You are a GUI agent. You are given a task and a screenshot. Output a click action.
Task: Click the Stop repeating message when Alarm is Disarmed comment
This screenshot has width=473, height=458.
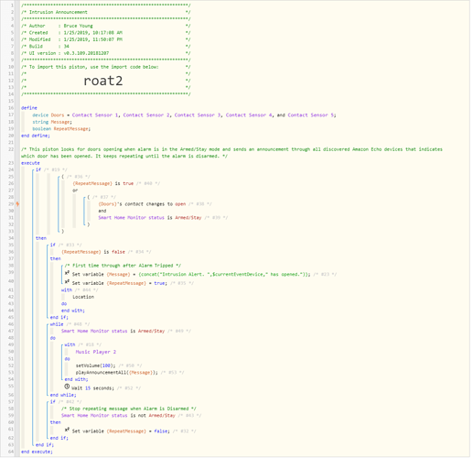pyautogui.click(x=129, y=409)
